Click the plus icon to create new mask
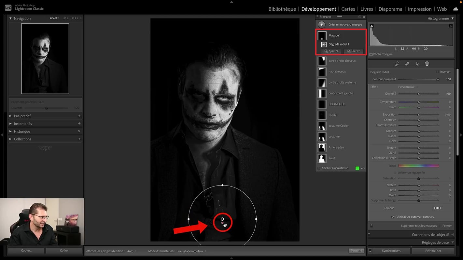Screen dimensions: 463x260 coord(321,25)
